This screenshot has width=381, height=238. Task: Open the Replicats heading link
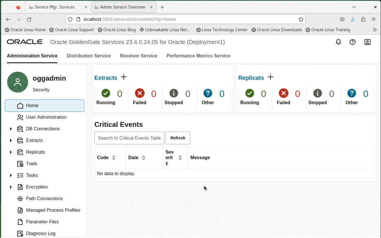click(x=251, y=77)
